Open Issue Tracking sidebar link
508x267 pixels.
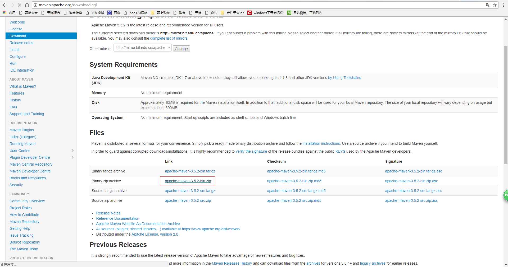(21, 235)
